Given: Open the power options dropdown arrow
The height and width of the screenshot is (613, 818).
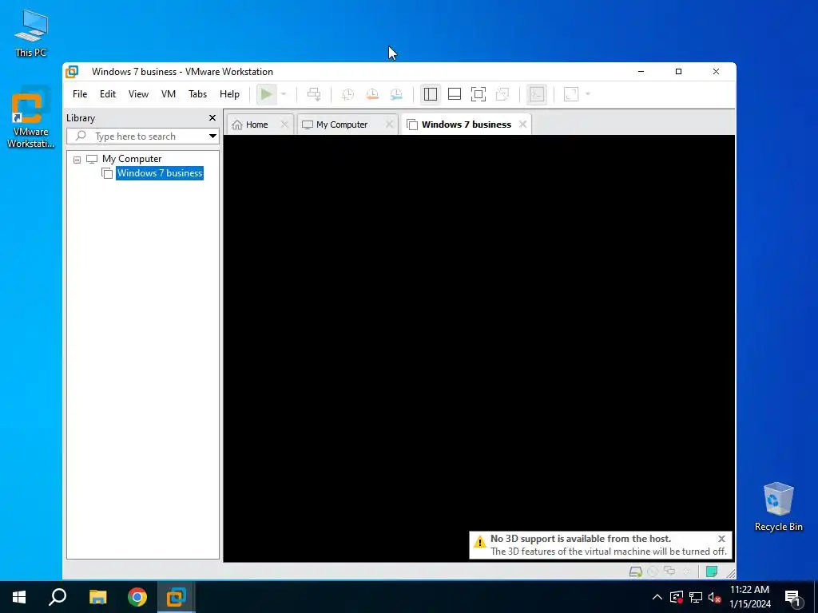Looking at the screenshot, I should coord(284,94).
